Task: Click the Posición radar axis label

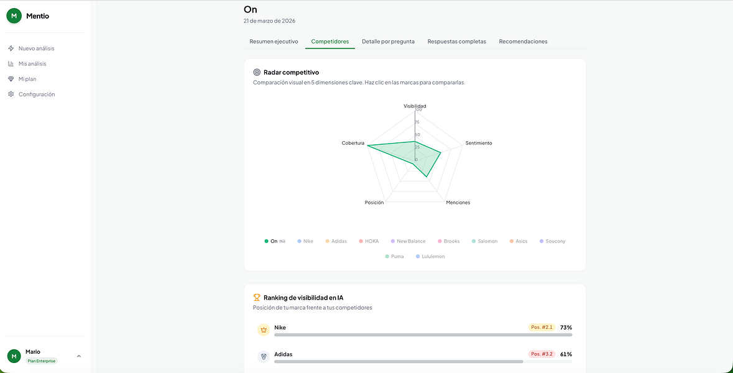Action: [374, 203]
